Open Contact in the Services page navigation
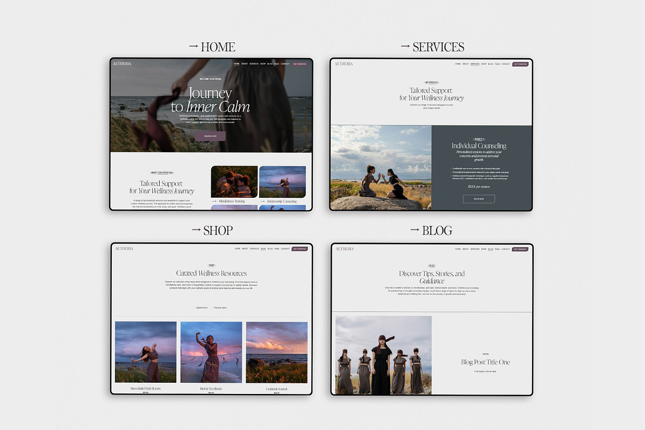 coord(506,64)
